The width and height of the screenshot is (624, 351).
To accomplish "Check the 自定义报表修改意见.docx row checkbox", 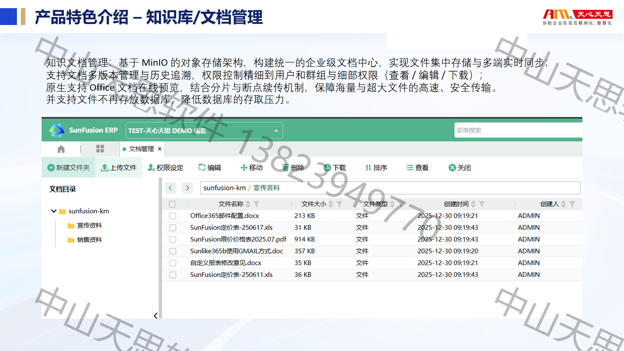I will 173,263.
